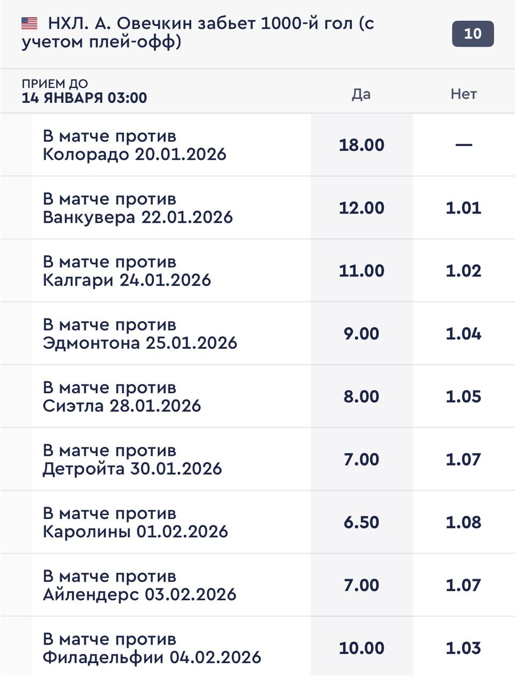Bet Yes 7.00 on Detroit match

[x=362, y=459]
